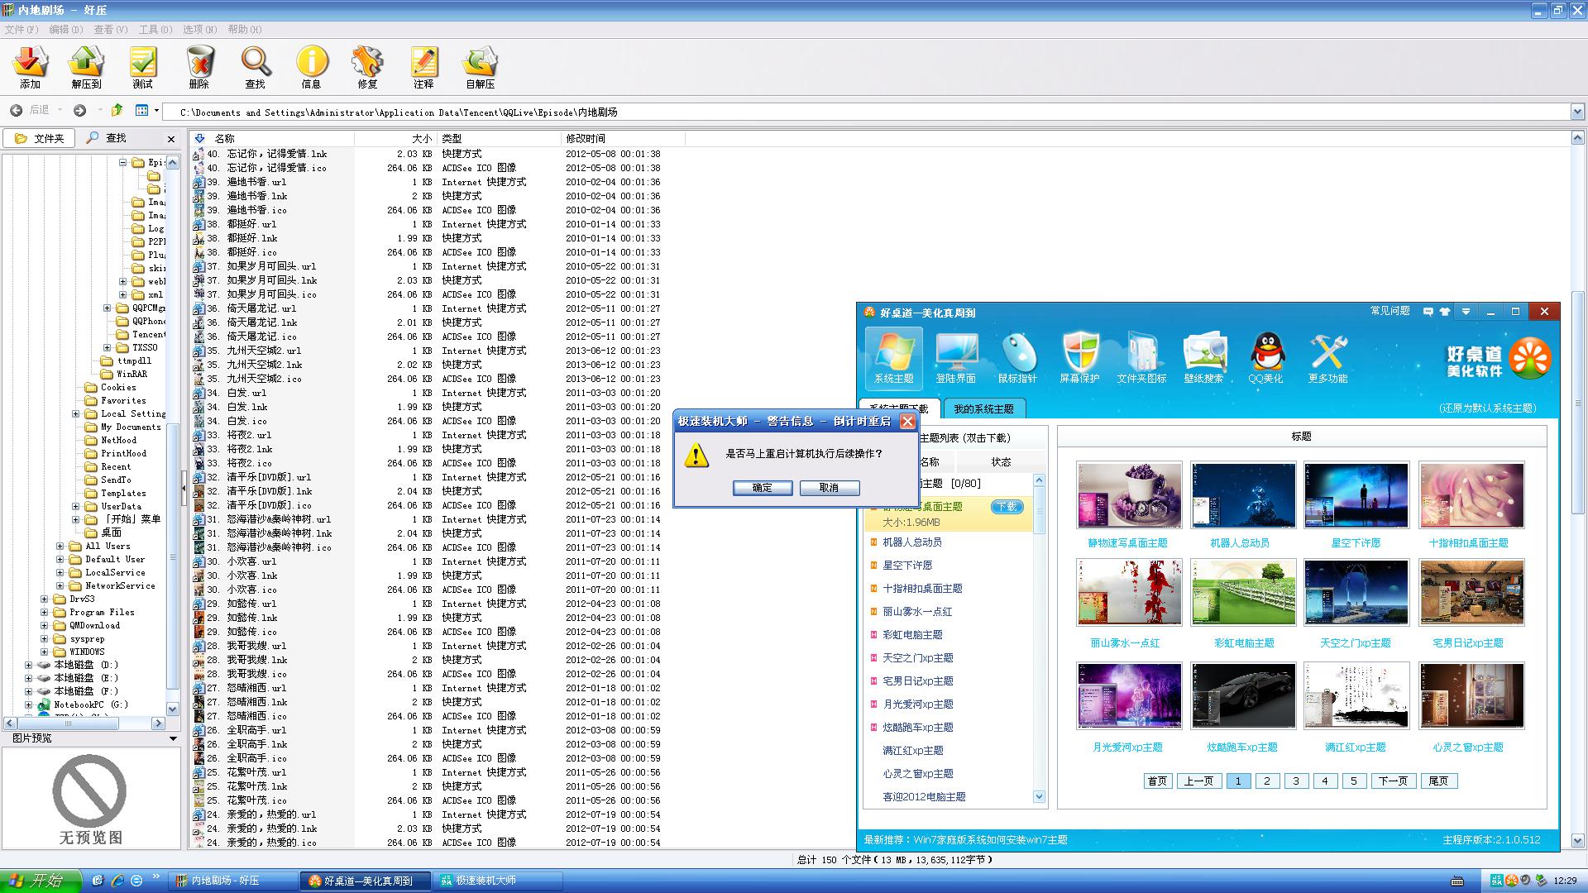
Task: Select the 机器人总动员 theme thumbnail
Action: [x=1243, y=494]
